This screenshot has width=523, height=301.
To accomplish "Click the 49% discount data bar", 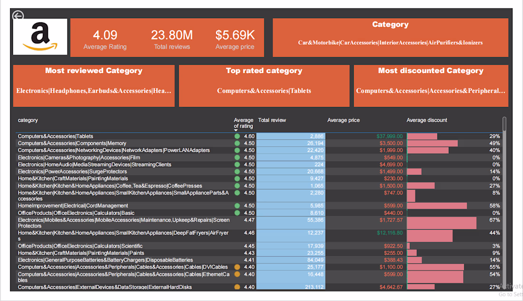I will pyautogui.click(x=432, y=143).
